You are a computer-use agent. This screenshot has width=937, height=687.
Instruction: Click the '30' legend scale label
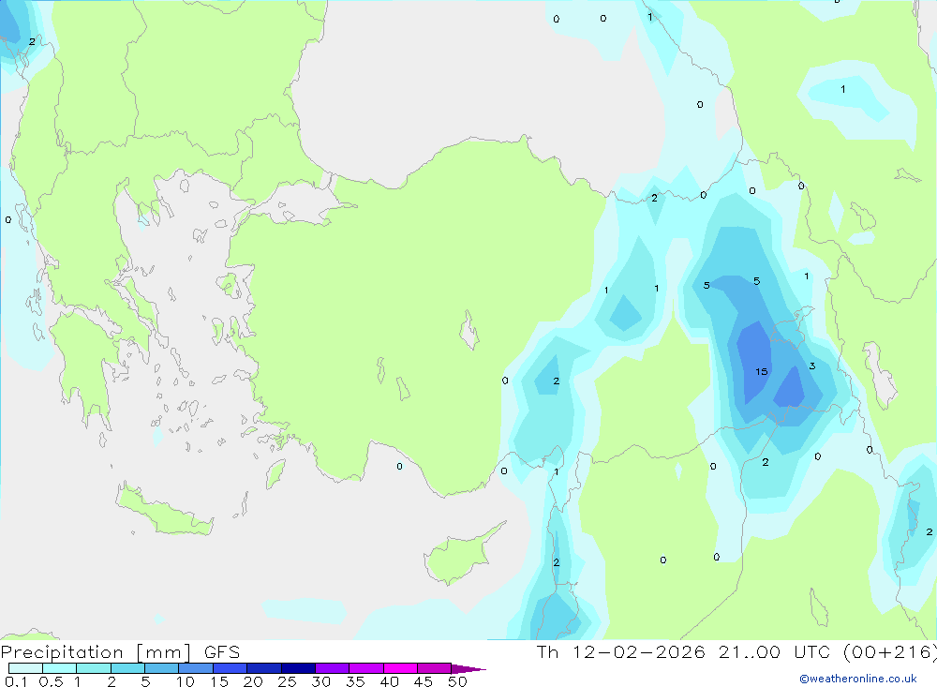[x=320, y=681]
